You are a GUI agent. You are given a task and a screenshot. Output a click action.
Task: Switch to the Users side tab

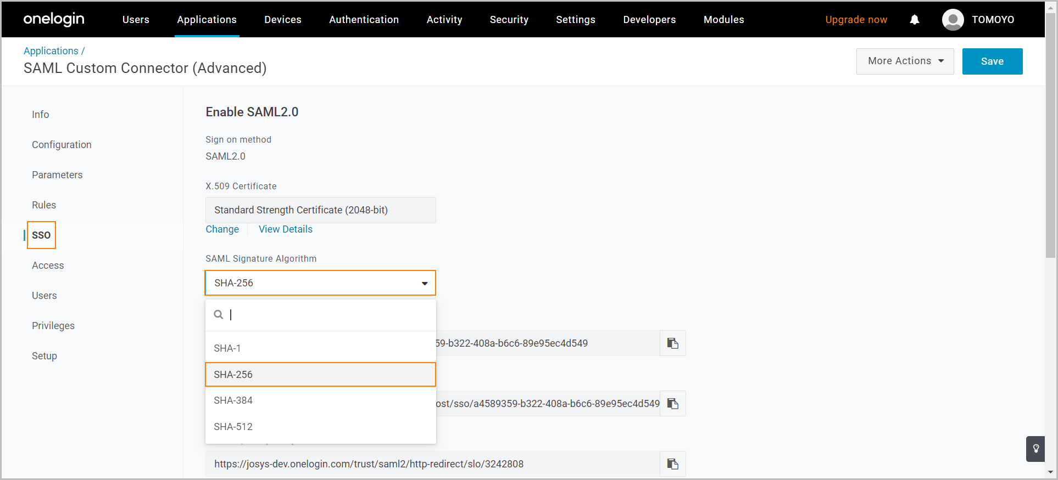(44, 296)
